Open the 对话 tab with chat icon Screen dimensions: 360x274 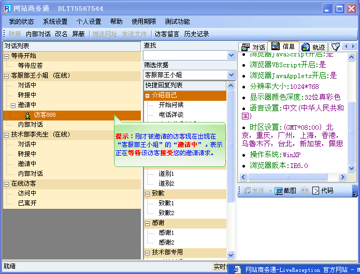(252, 47)
